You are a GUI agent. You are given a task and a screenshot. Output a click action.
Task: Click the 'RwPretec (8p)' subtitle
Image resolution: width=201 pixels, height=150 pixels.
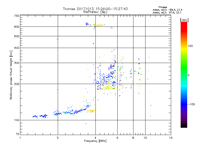point(95,12)
